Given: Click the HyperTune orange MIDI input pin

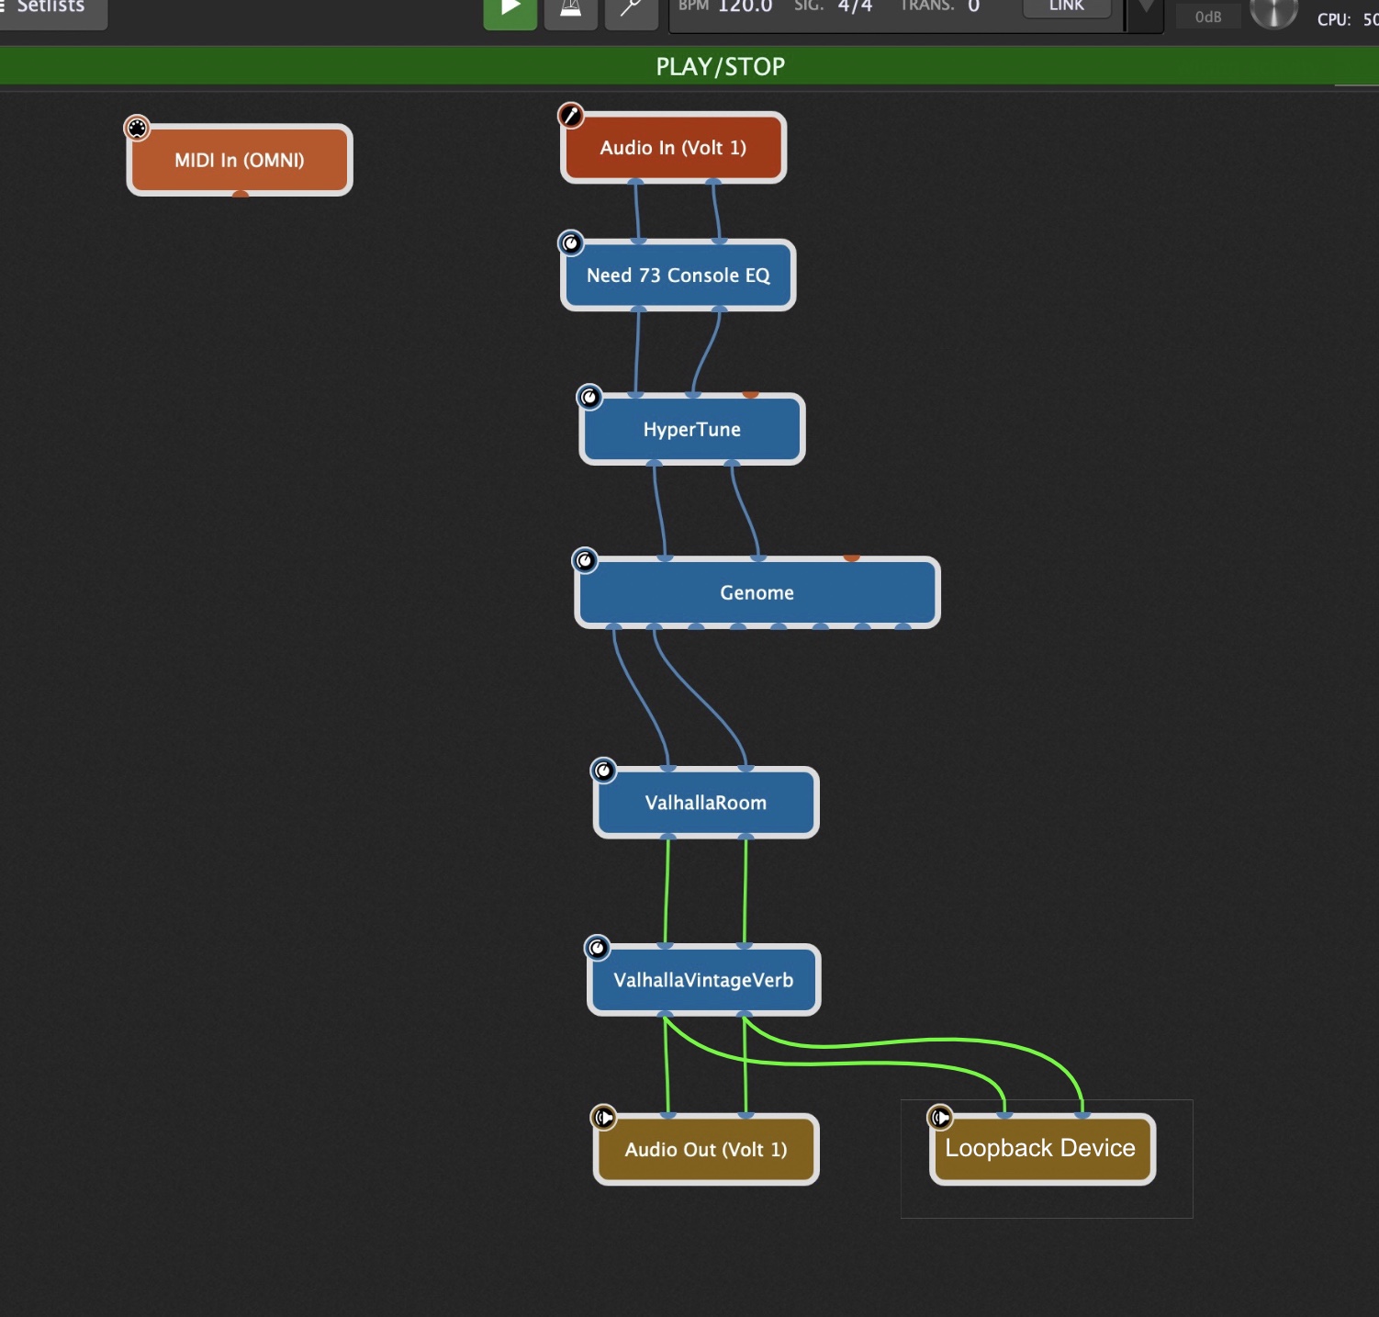Looking at the screenshot, I should pyautogui.click(x=751, y=394).
